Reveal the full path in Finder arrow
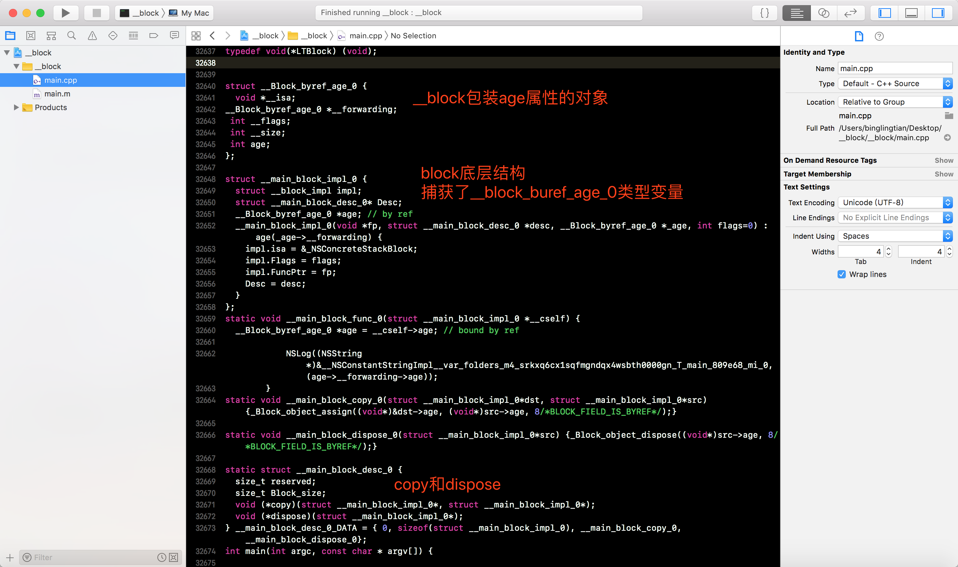This screenshot has height=567, width=958. pos(947,137)
